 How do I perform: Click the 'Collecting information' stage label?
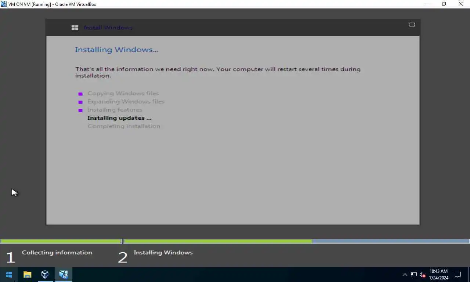[x=57, y=253]
